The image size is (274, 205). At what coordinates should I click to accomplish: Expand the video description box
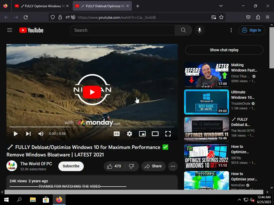(x=92, y=183)
